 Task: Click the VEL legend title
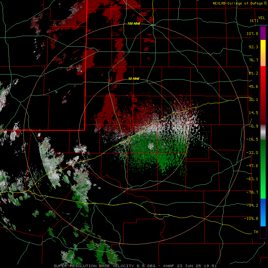tap(262, 18)
